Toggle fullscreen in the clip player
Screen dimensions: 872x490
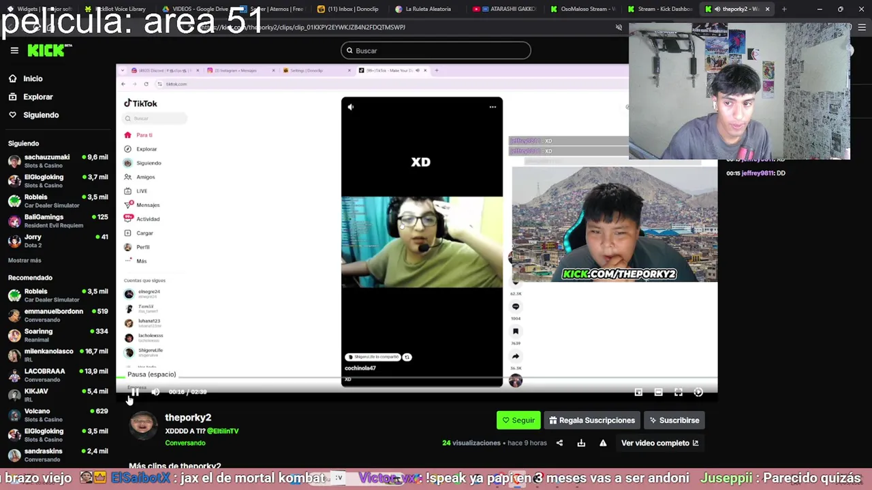pyautogui.click(x=679, y=392)
